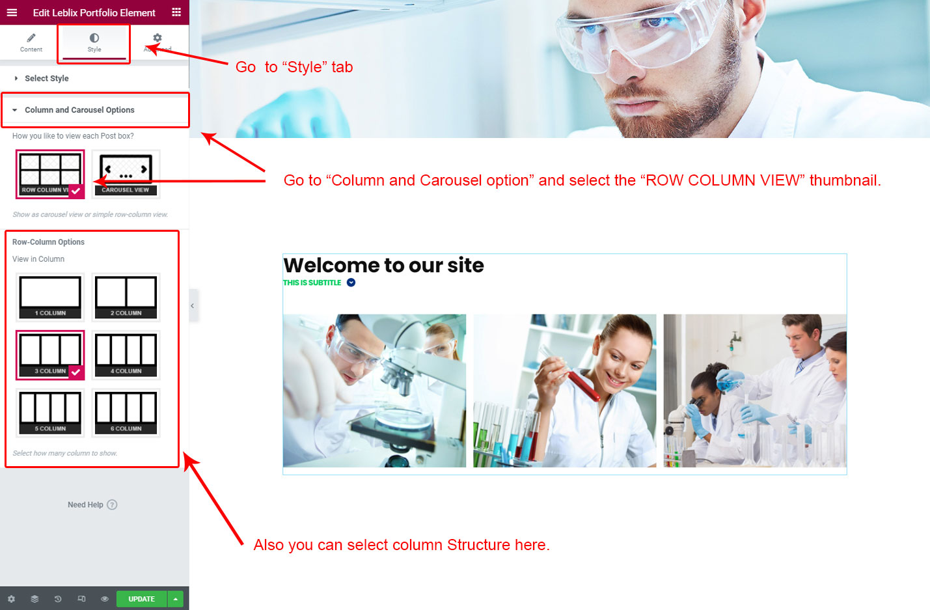
Task: Open Responsive Mode icon in bottom bar
Action: [81, 599]
